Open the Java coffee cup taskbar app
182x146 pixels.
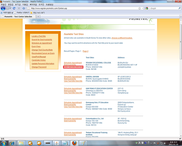(x=57, y=143)
